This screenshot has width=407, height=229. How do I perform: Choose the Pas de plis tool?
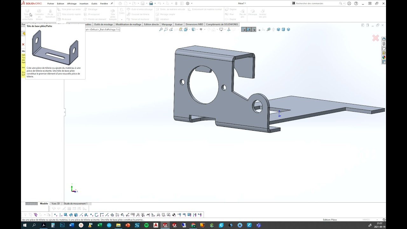tap(243, 13)
